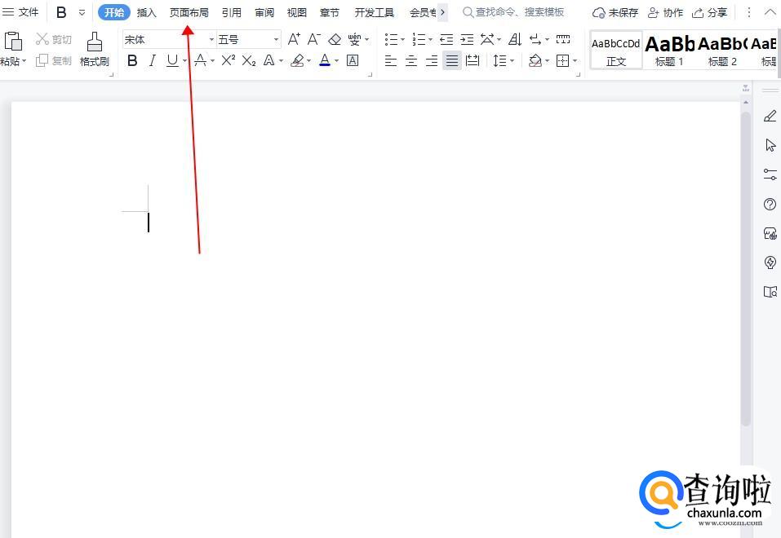Expand the borders dropdown arrow
This screenshot has width=781, height=538.
click(575, 60)
